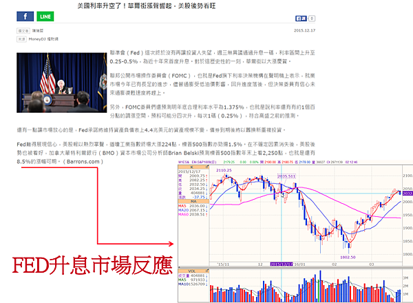413x303 pixels.
Task: Click the current price tag on right axis
Action: point(407,194)
